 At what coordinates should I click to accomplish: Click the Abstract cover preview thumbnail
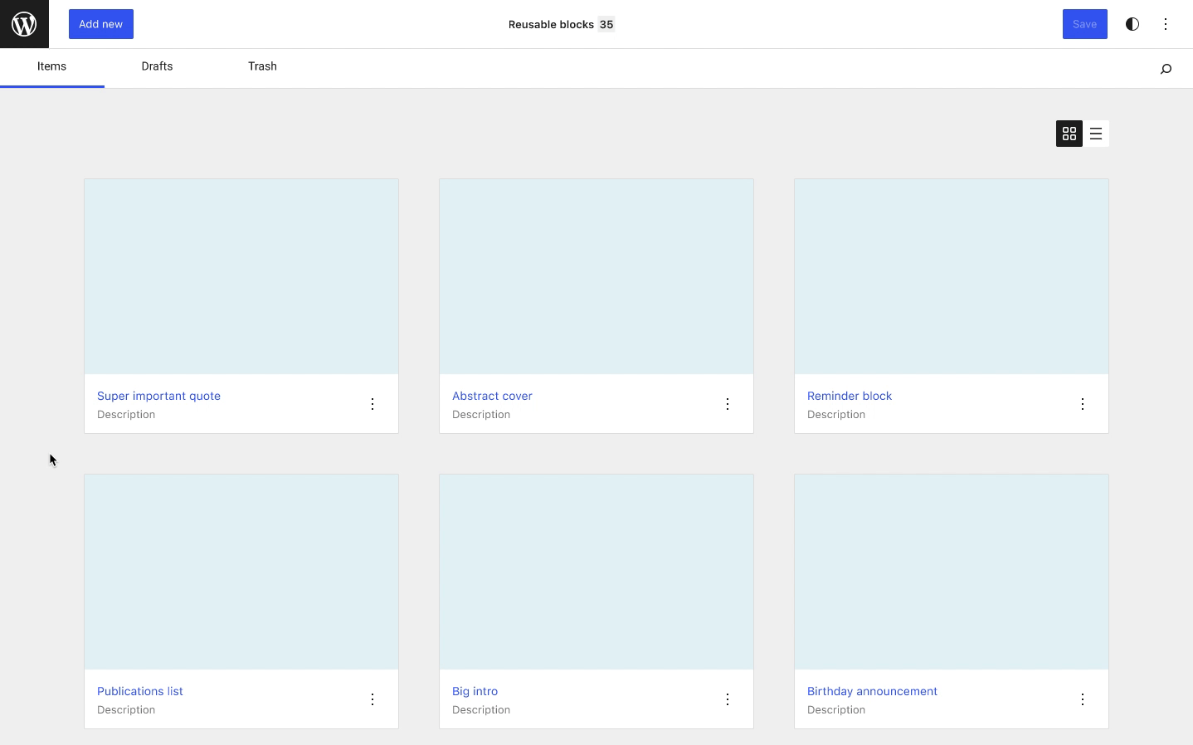tap(596, 276)
